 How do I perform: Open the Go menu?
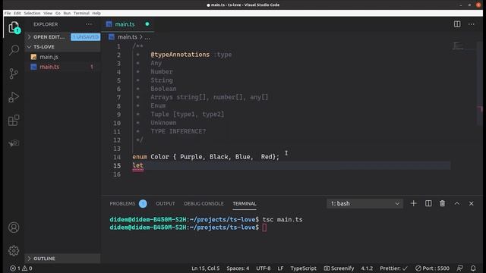pos(58,13)
